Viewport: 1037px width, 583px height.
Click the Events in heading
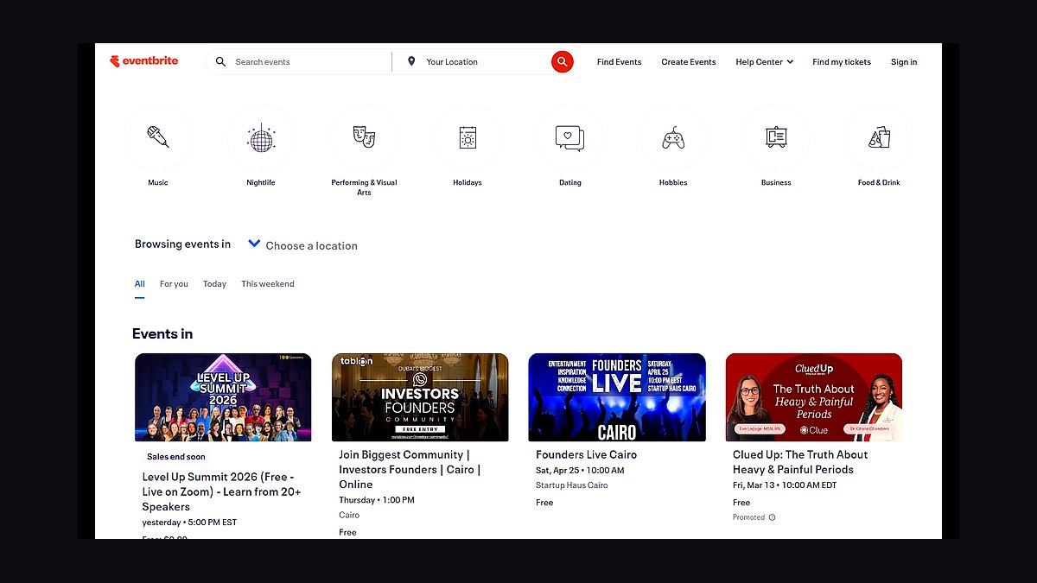[162, 334]
